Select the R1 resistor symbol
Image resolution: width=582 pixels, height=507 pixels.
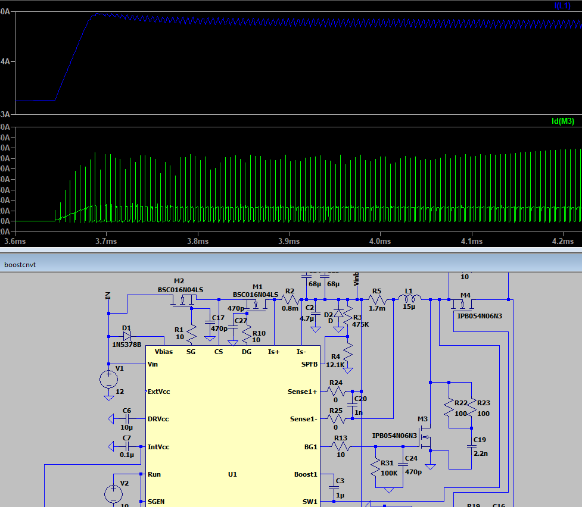coord(192,334)
